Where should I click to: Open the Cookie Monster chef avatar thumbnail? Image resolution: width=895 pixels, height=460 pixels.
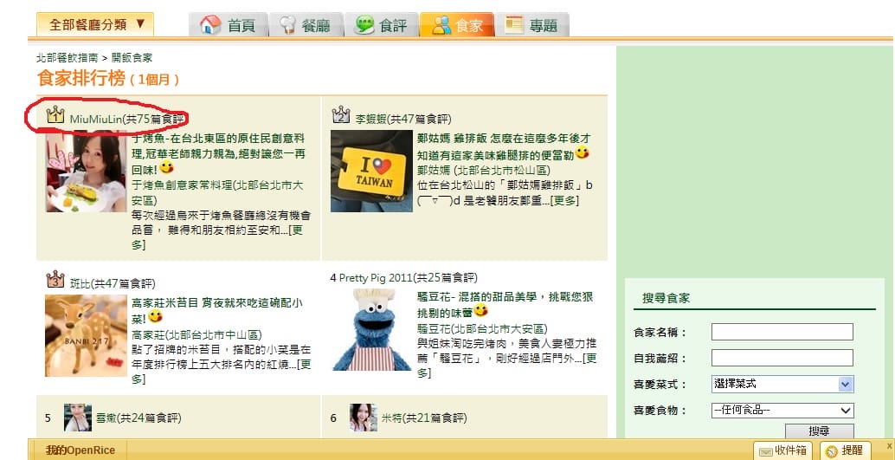(x=370, y=330)
